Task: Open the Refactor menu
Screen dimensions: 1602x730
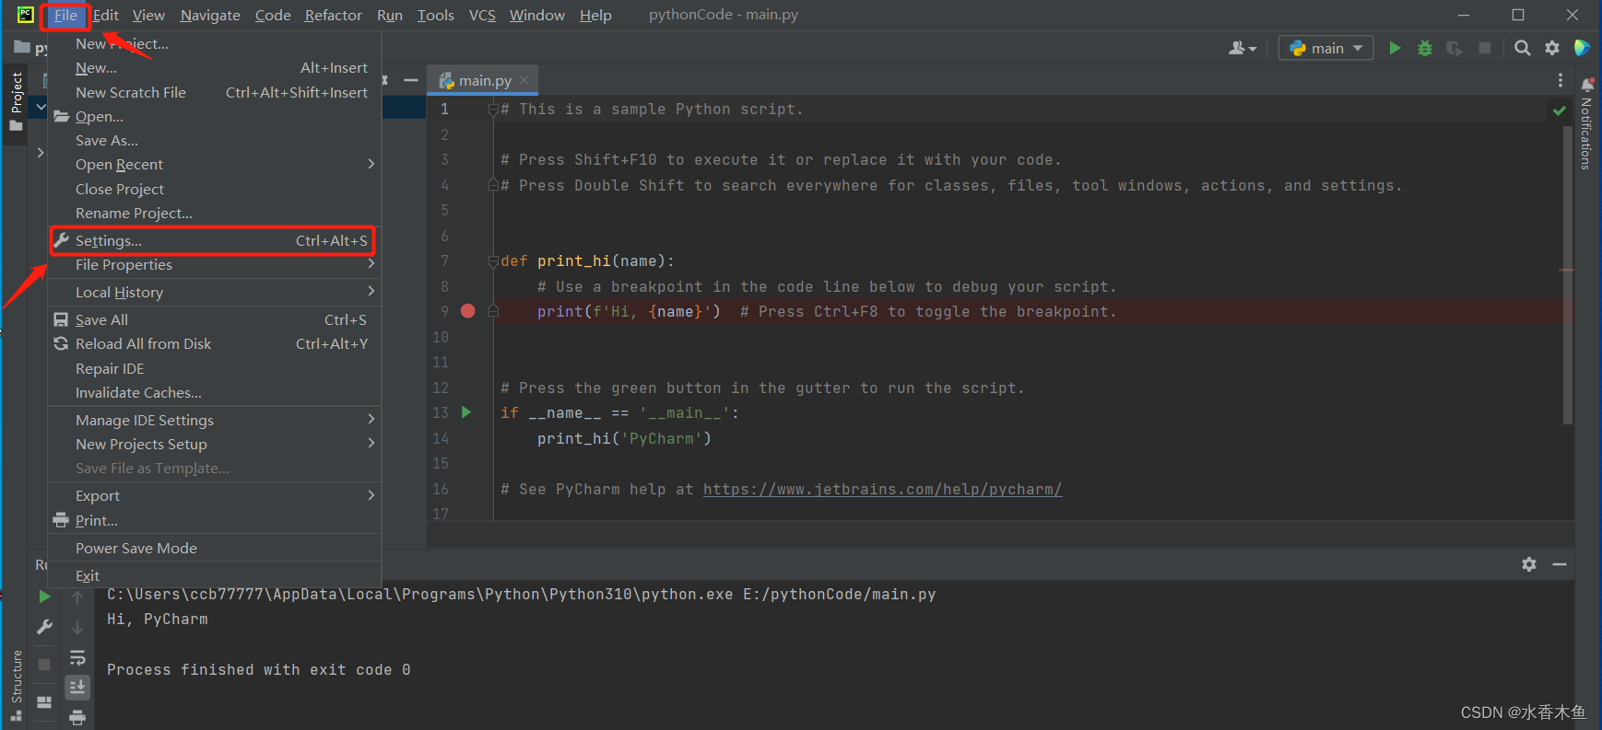Action: point(334,15)
